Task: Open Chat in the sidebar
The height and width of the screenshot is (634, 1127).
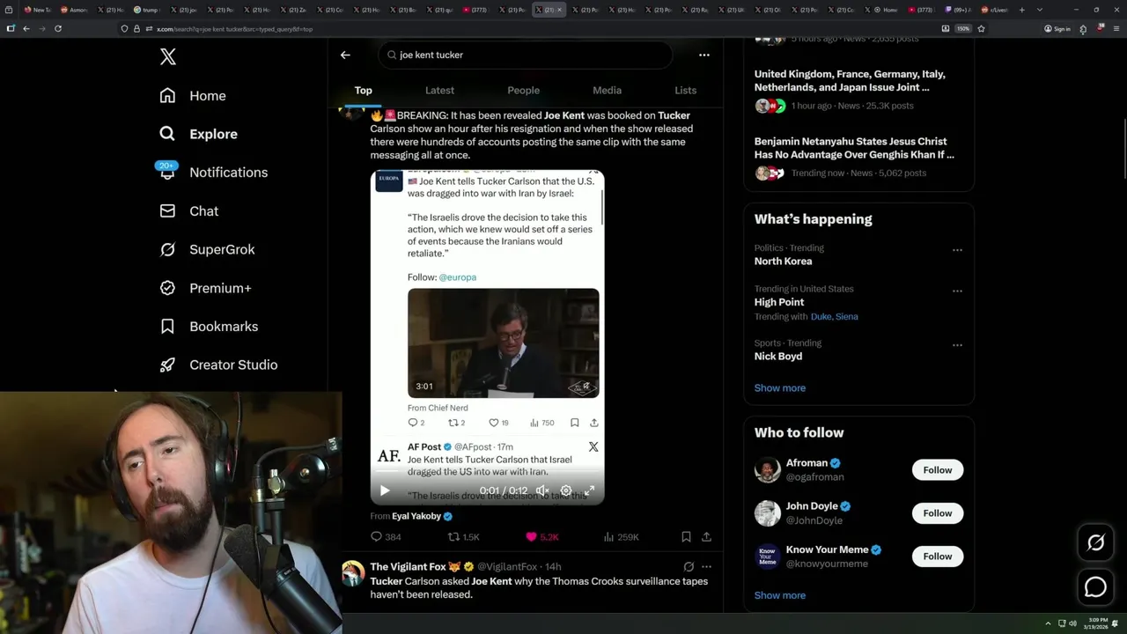Action: pyautogui.click(x=188, y=211)
